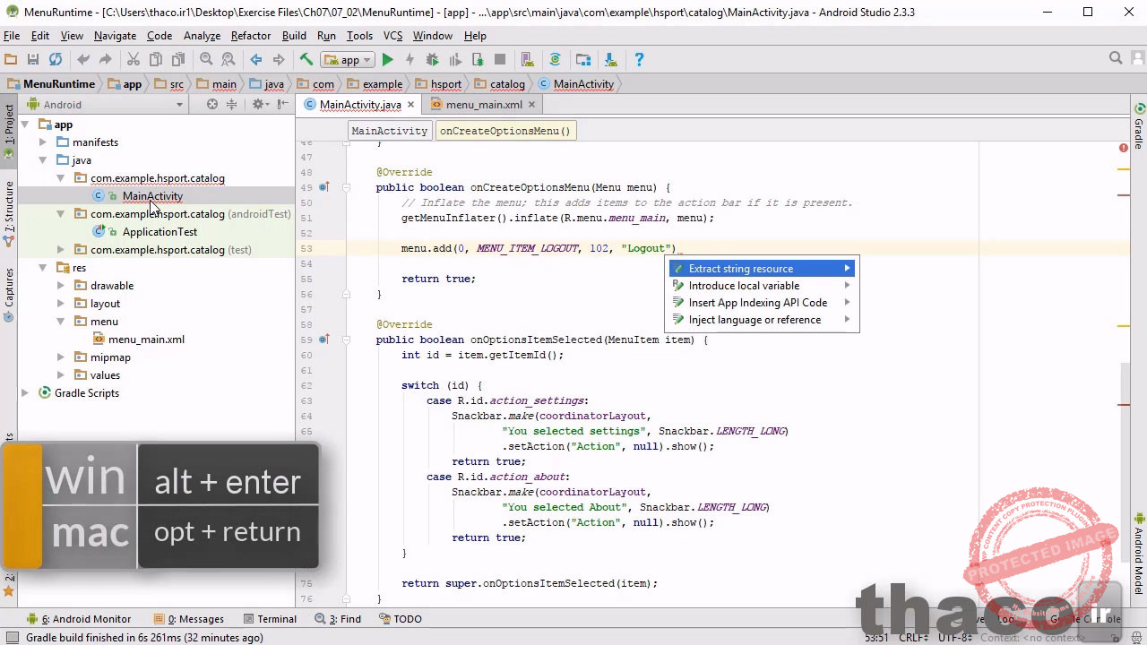Select Extract string resource from popup
1147x645 pixels.
[740, 269]
